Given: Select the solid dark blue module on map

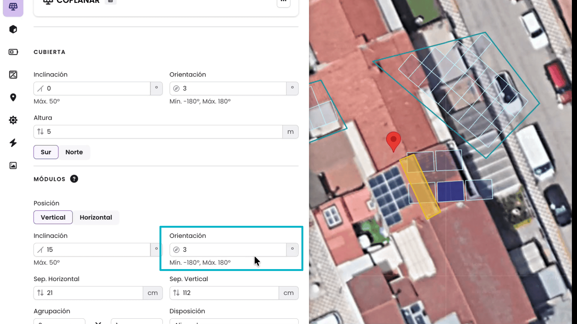Looking at the screenshot, I should [x=450, y=191].
